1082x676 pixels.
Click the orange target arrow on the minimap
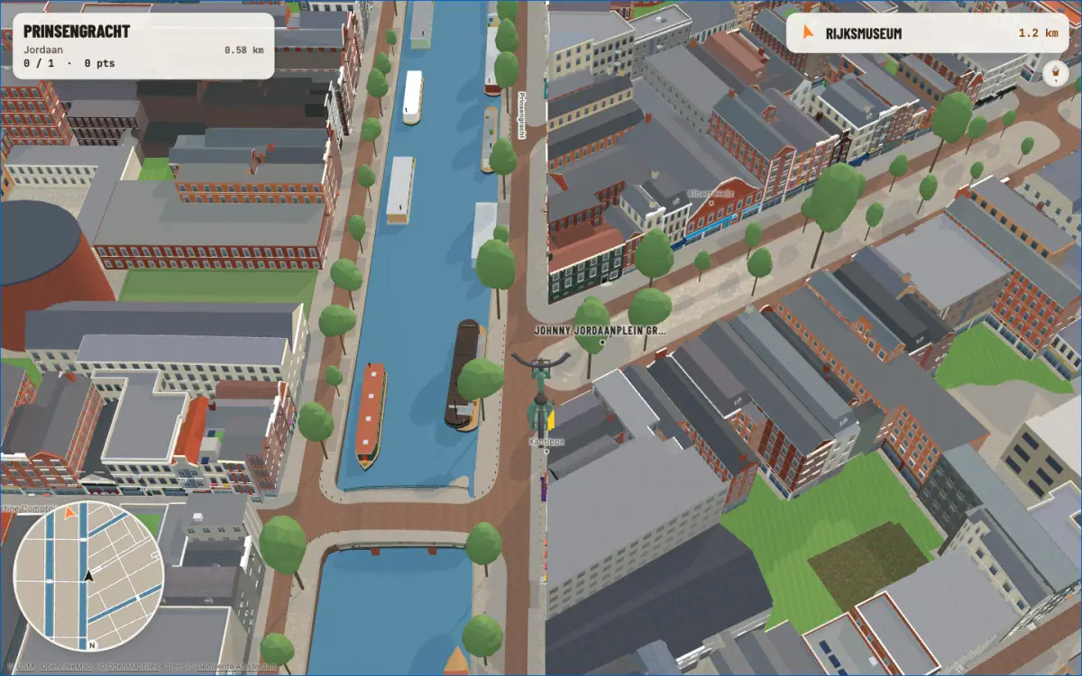click(70, 513)
